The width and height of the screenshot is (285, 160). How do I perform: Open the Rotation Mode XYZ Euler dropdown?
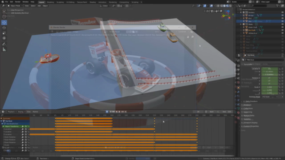[x=270, y=97]
